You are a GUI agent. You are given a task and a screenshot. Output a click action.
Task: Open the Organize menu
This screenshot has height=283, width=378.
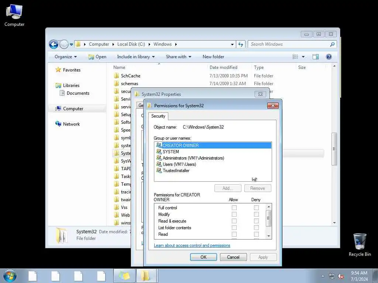[66, 57]
